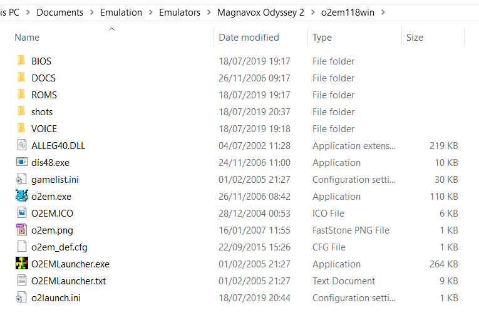The image size is (479, 330).
Task: Go to the Documents breadcrumb folder
Action: point(59,13)
